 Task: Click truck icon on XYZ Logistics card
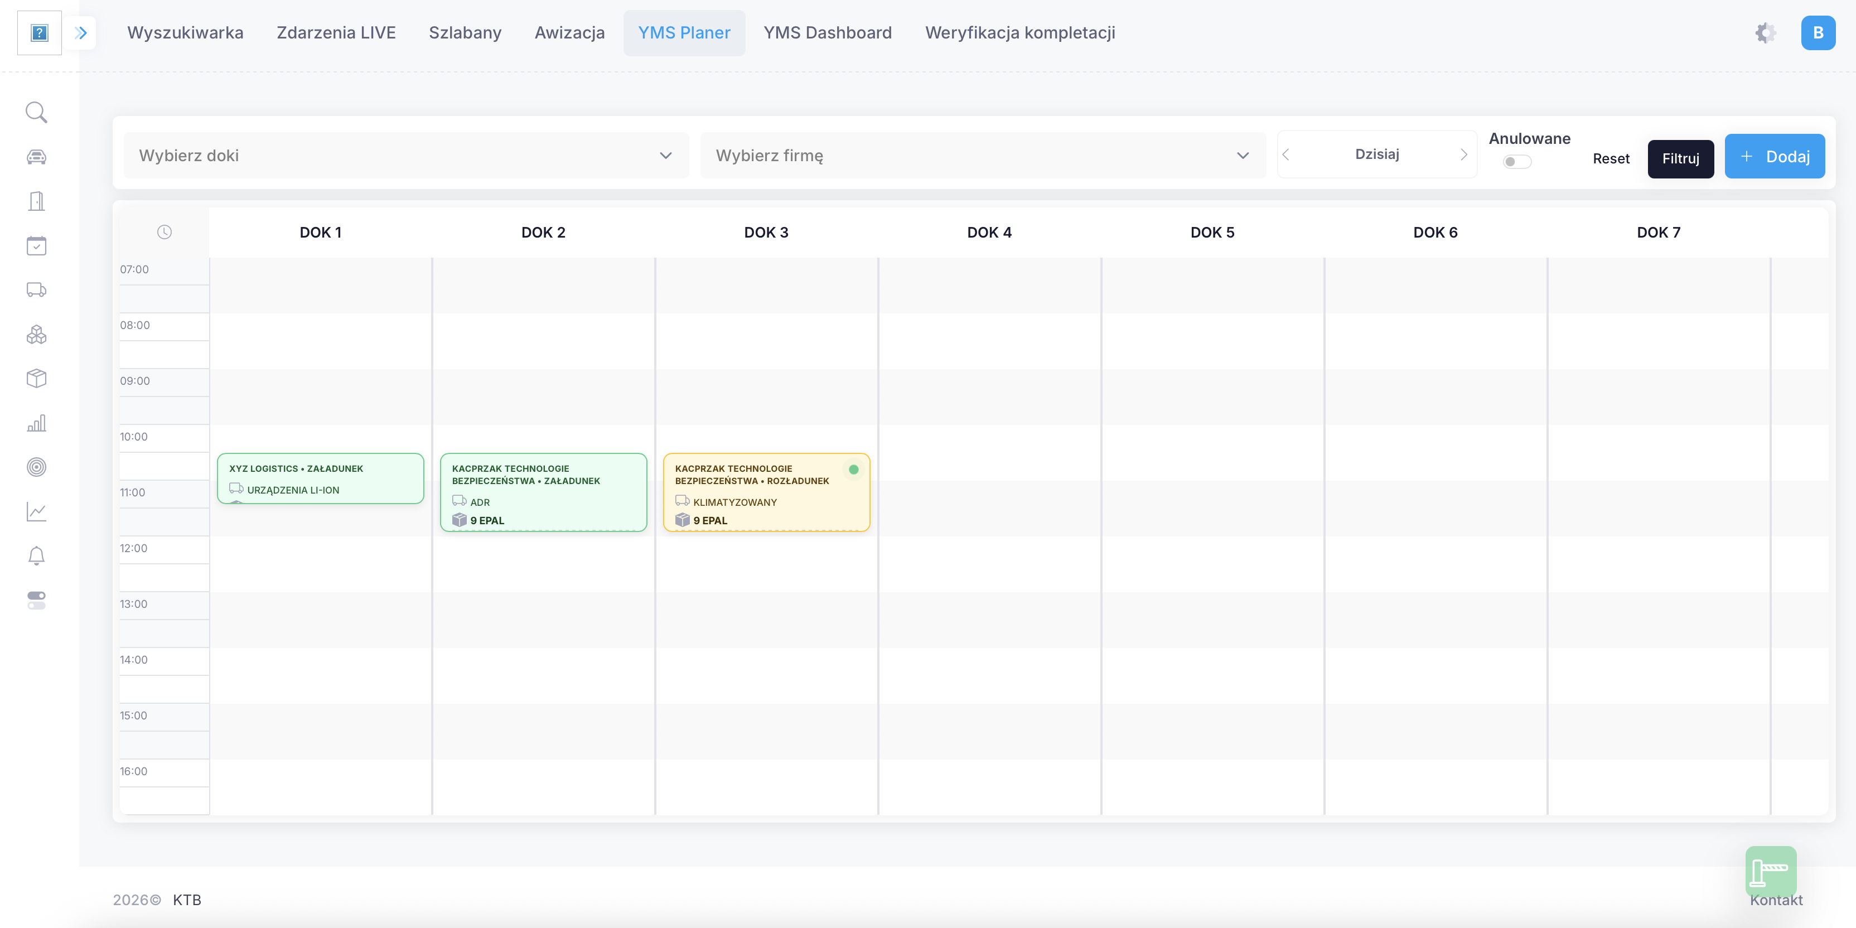pyautogui.click(x=236, y=489)
